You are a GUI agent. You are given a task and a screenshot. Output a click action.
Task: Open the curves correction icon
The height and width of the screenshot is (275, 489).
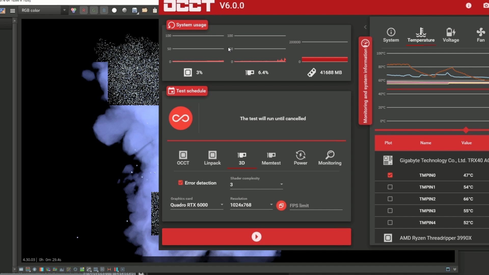69,269
